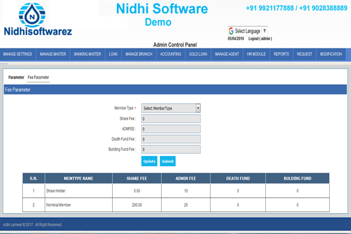Screen dimensions: 351x234
Task: Click Share Holder's death fund cell
Action: 238,191
